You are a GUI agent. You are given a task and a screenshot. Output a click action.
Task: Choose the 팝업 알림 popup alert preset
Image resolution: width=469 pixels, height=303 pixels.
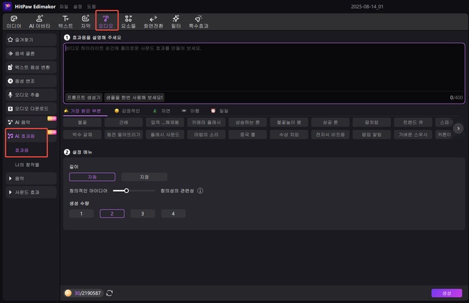(x=372, y=135)
